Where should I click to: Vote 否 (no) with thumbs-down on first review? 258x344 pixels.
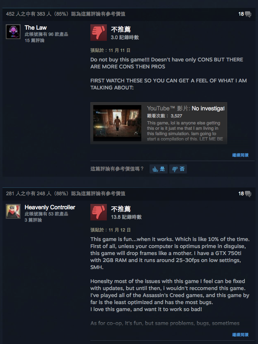pyautogui.click(x=178, y=169)
